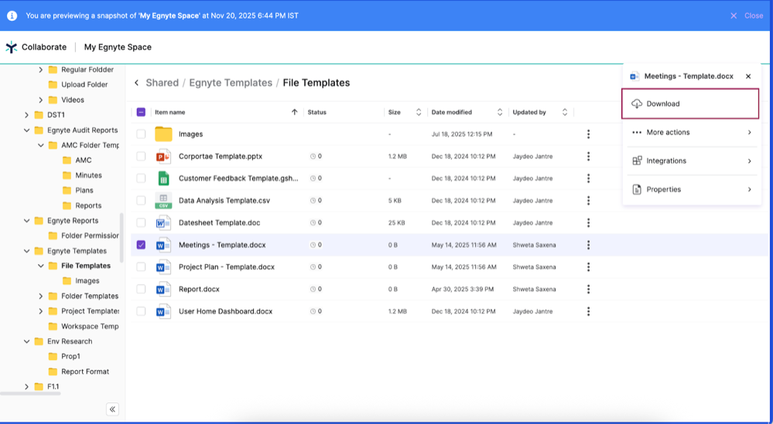Expand the Folder Templates tree node
The height and width of the screenshot is (424, 773).
41,296
